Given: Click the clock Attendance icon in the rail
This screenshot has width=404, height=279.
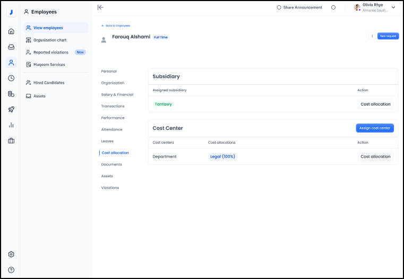Looking at the screenshot, I should click(x=11, y=78).
